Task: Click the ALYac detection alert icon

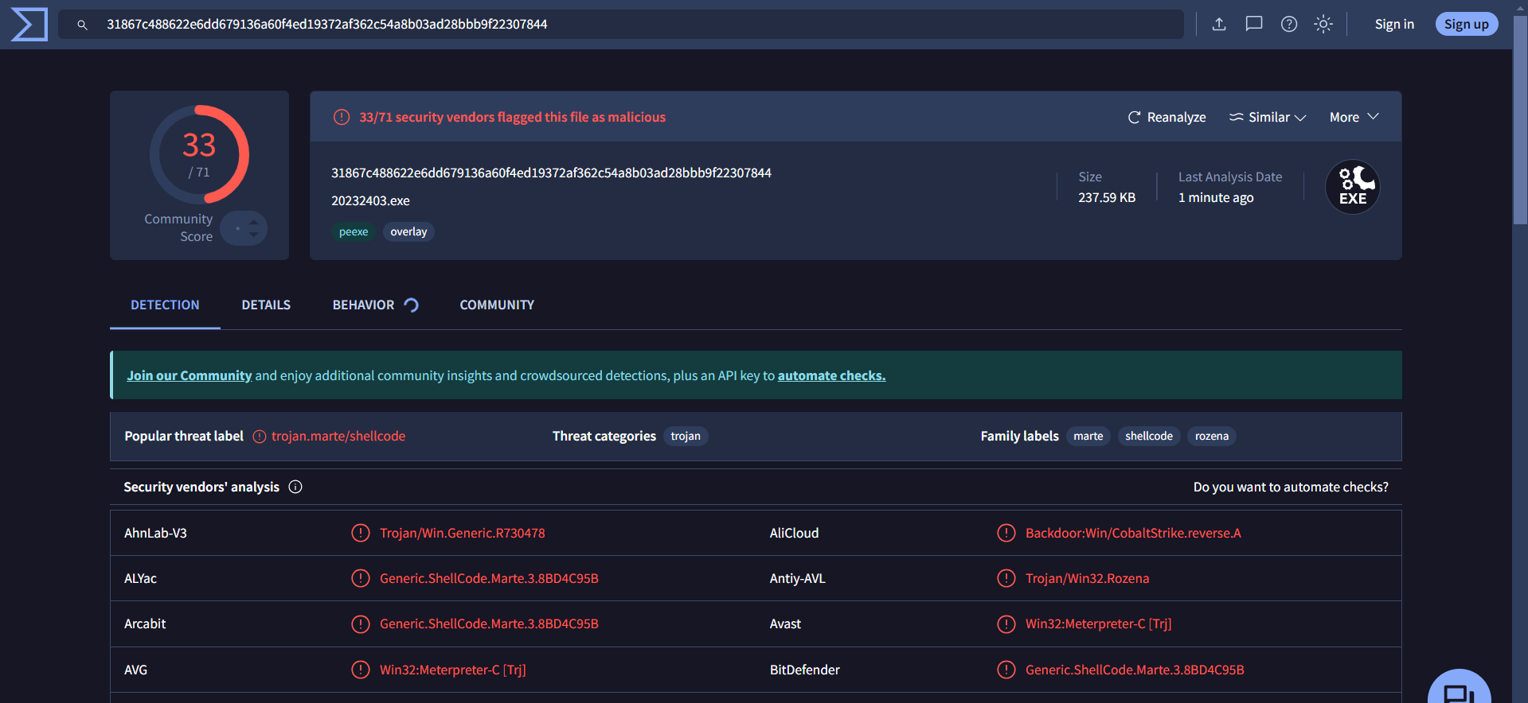Action: pyautogui.click(x=361, y=578)
